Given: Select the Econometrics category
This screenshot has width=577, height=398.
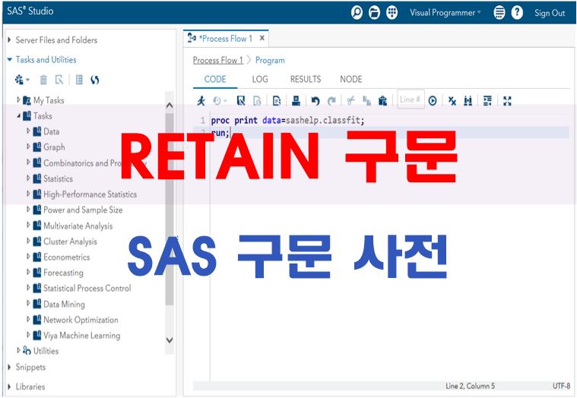Looking at the screenshot, I should click(67, 257).
